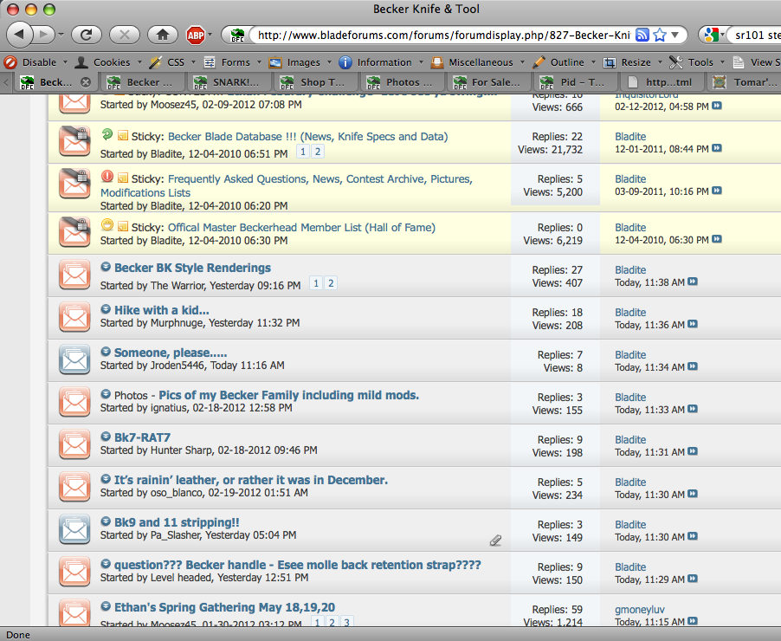
Task: Open the Becker BK Style Renderings thread
Action: coord(193,268)
